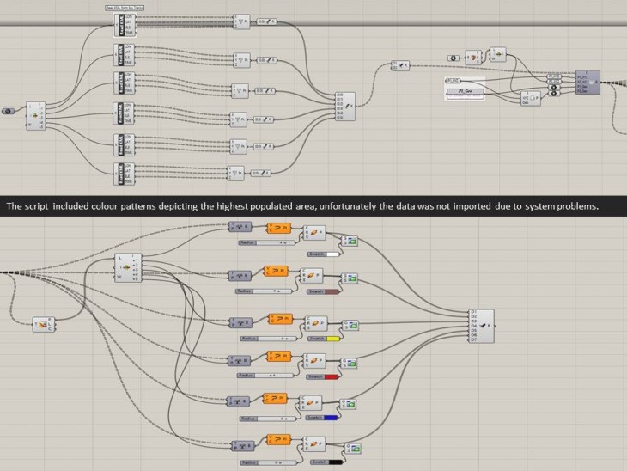The image size is (627, 471).
Task: Click the yellow colour swatch
Action: click(x=333, y=339)
